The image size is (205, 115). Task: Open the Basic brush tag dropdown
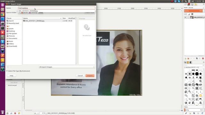pos(194,107)
